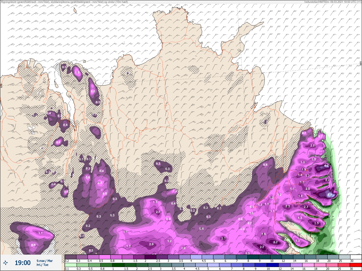Select the light lavender top-row swatch above 4
This screenshot has height=271, width=362.
[196, 257]
